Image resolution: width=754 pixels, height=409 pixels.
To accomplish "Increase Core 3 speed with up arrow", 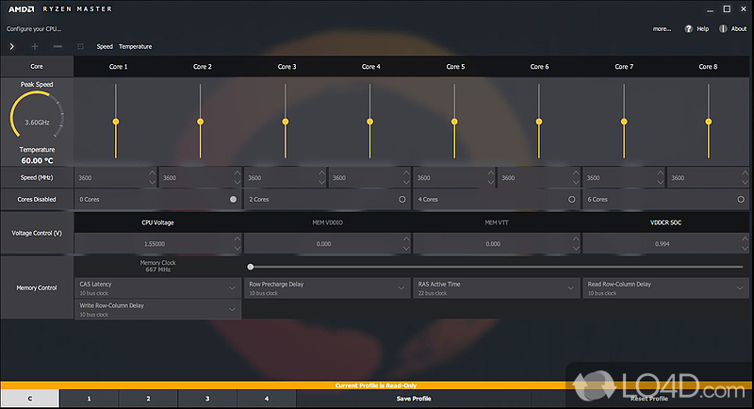I will 321,172.
